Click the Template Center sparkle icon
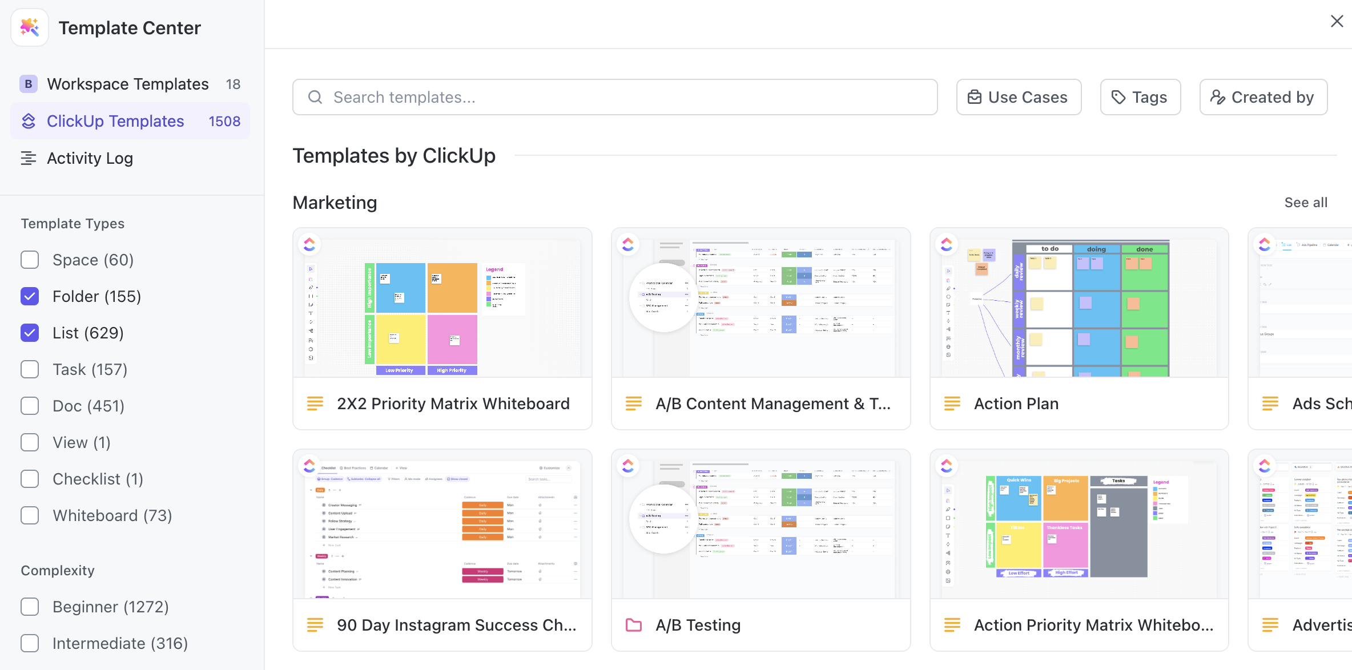1352x670 pixels. pos(30,27)
